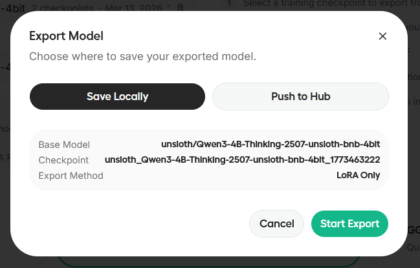Click the Base Model name value
420x268 pixels.
coord(271,145)
